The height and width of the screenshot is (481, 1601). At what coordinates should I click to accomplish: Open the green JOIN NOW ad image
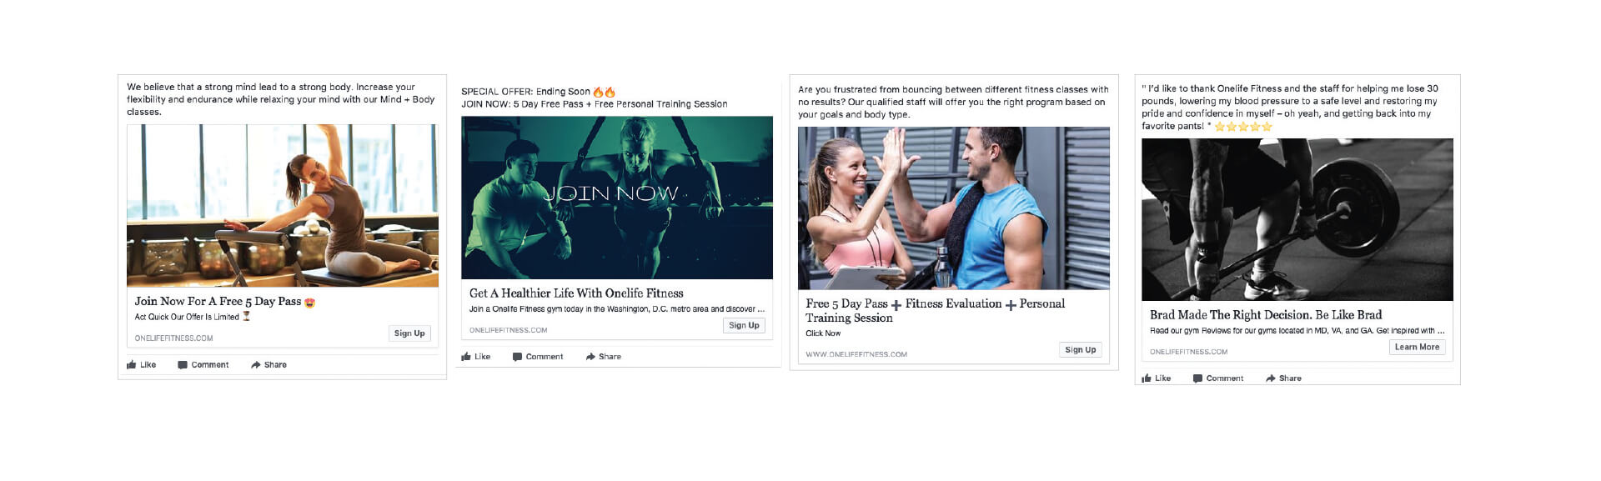point(617,198)
